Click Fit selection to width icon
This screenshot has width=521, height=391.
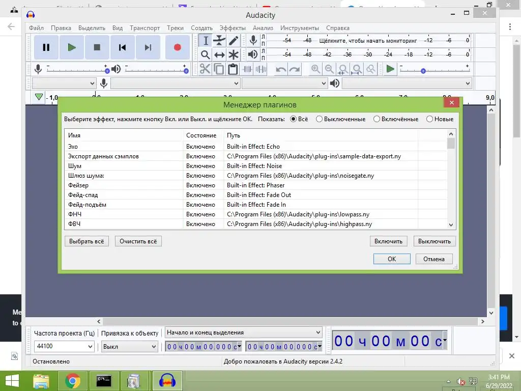pos(343,69)
